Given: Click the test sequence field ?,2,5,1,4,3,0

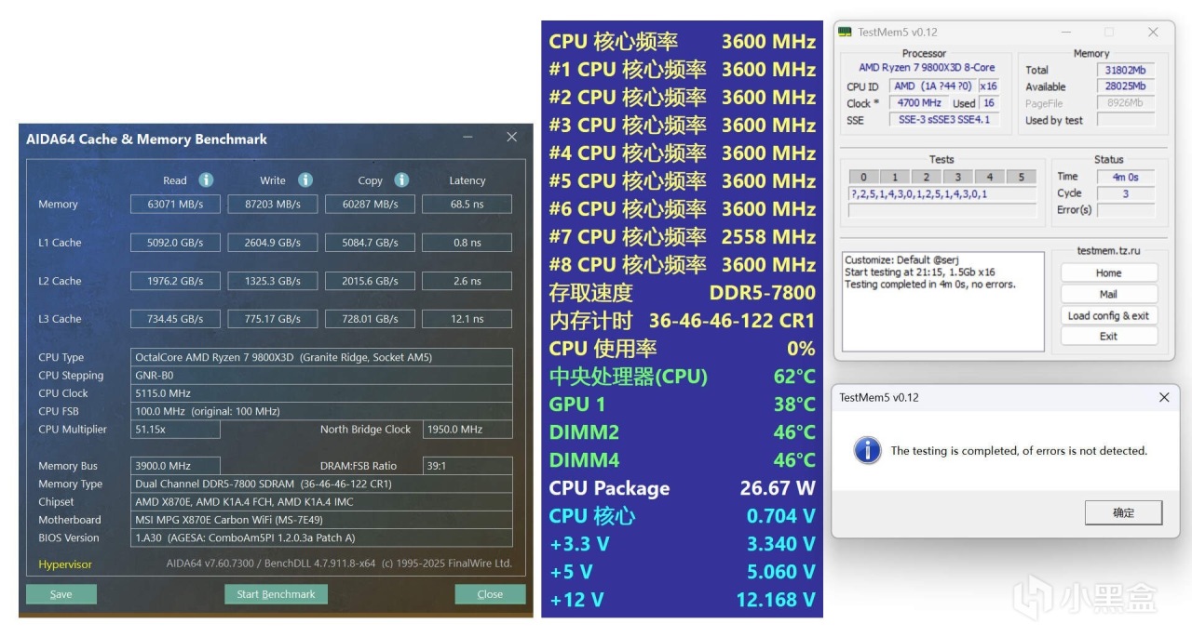Looking at the screenshot, I should tap(941, 194).
